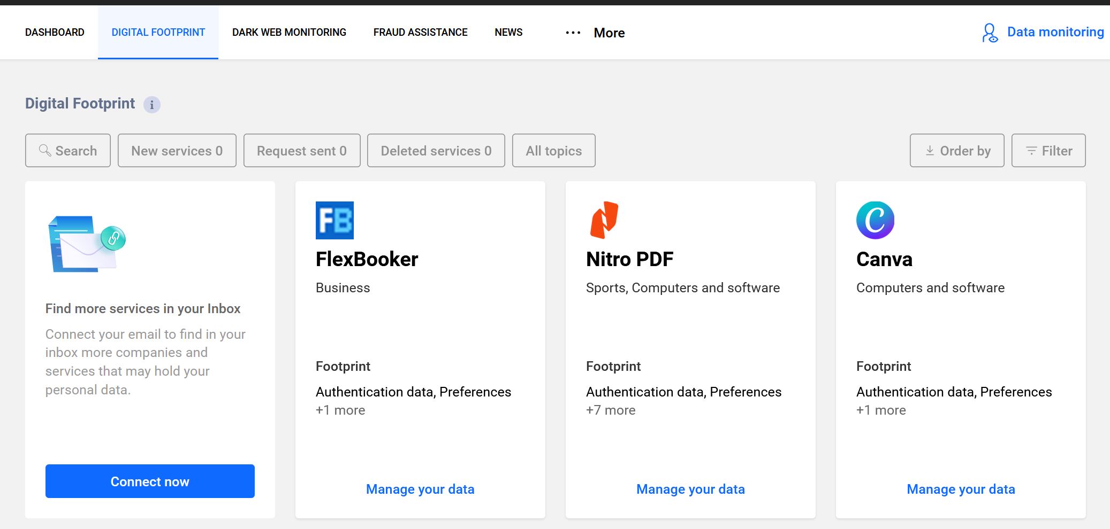Expand the All topics dropdown
The width and height of the screenshot is (1110, 529).
[x=553, y=151]
